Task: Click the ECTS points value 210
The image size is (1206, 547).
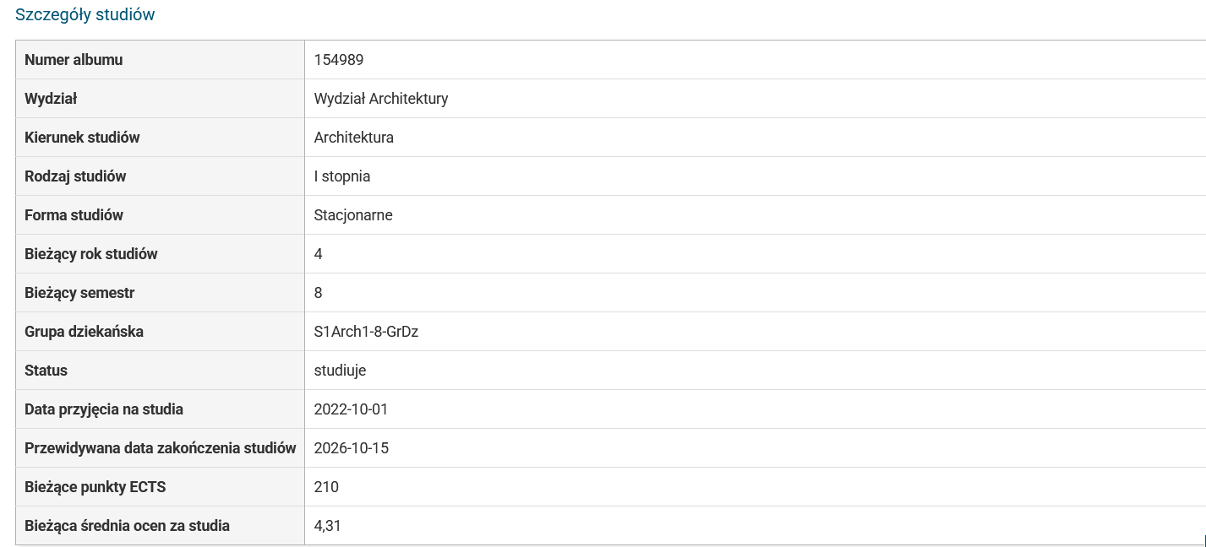Action: pyautogui.click(x=326, y=487)
